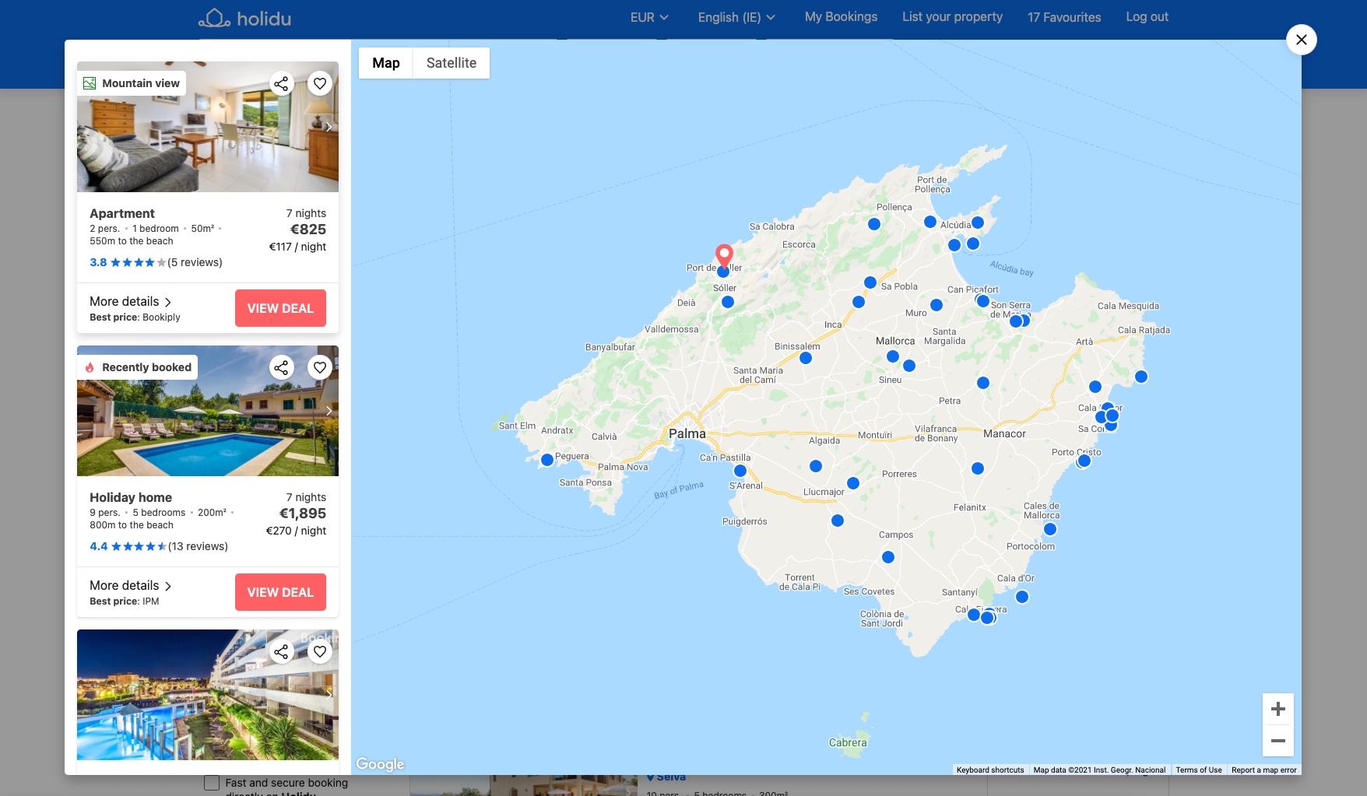Viewport: 1367px width, 796px height.
Task: Open the 17 Favourites link
Action: pos(1063,17)
